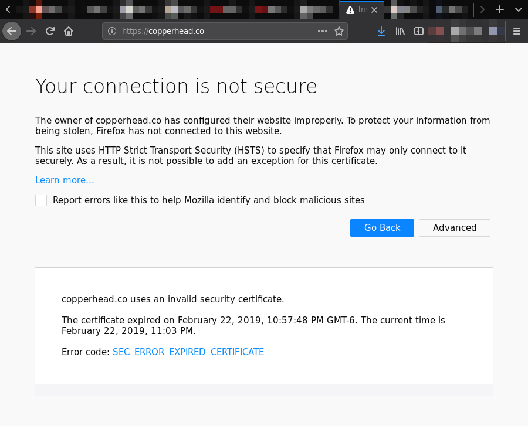Enable reporting errors to Mozilla checkbox

click(x=41, y=200)
